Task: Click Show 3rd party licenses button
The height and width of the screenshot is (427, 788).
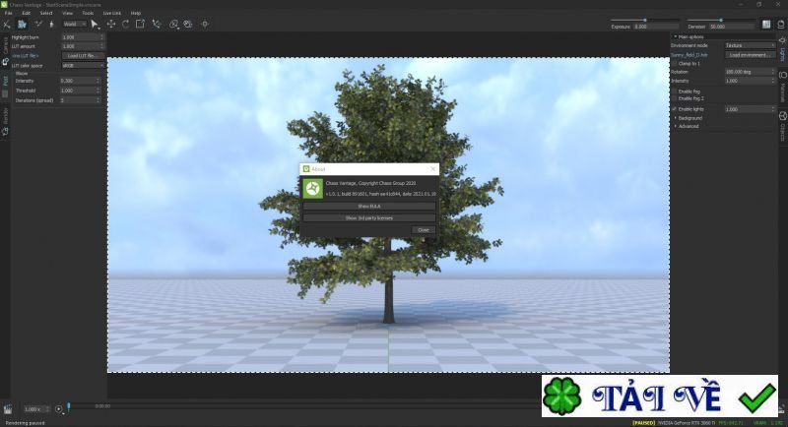Action: pyautogui.click(x=369, y=217)
